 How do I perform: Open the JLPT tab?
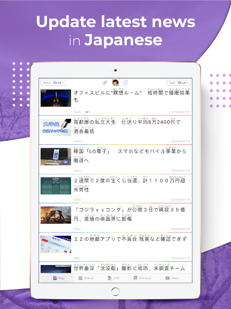pos(113,278)
